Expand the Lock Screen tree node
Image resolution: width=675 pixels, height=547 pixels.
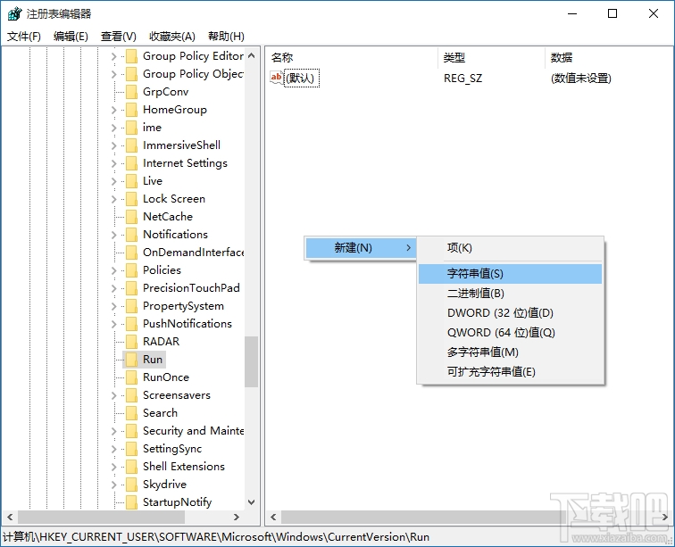[114, 199]
